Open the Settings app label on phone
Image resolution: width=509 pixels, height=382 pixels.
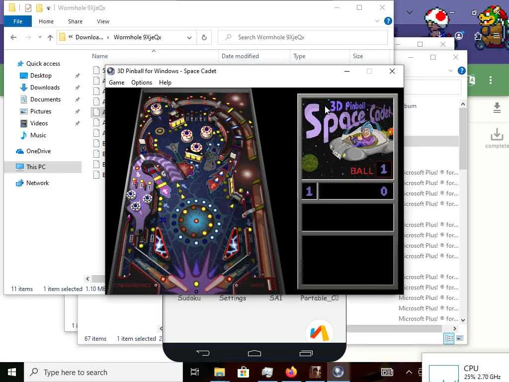pos(233,298)
